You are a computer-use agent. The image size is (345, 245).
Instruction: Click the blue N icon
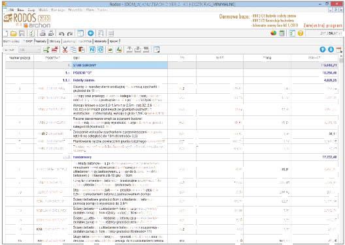pyautogui.click(x=92, y=50)
